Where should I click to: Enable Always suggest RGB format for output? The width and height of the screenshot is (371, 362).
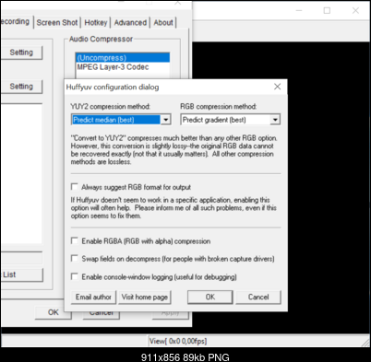pyautogui.click(x=75, y=187)
